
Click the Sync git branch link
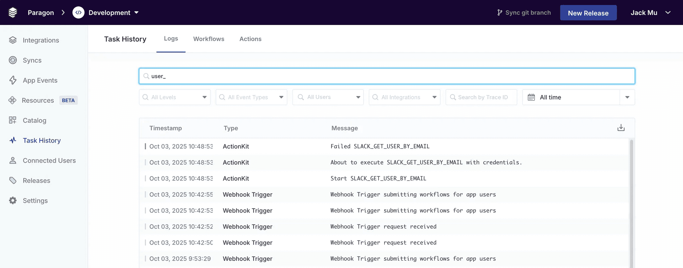pos(524,13)
